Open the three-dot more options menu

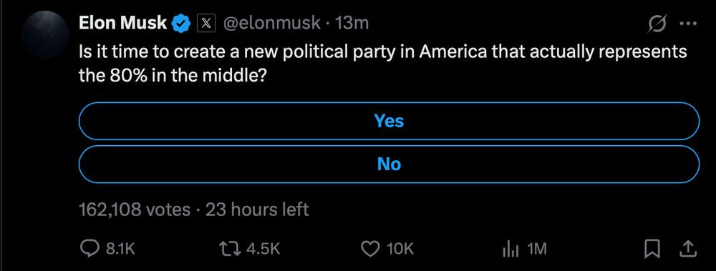[x=688, y=24]
